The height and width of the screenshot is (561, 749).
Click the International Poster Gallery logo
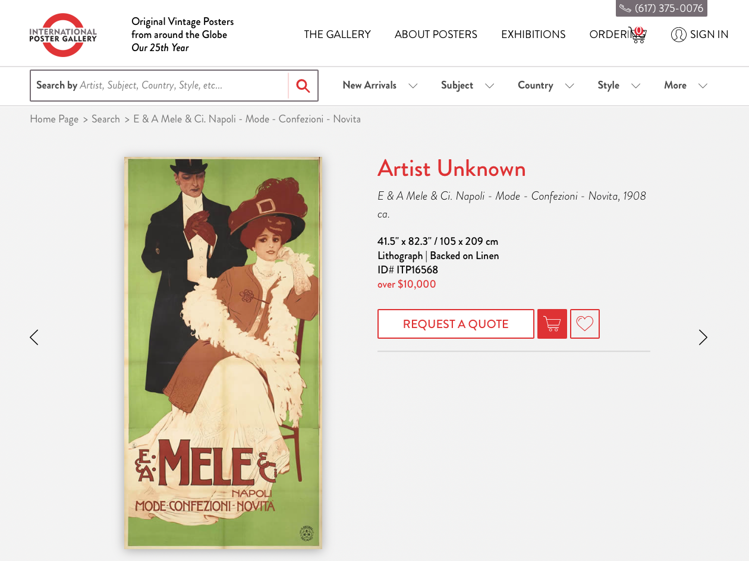pyautogui.click(x=63, y=35)
